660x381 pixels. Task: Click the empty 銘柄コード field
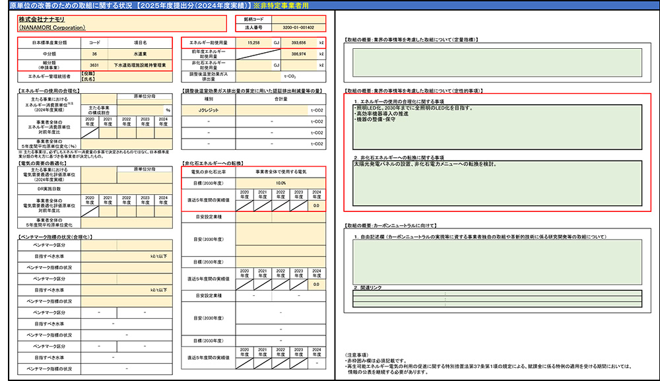pyautogui.click(x=298, y=19)
